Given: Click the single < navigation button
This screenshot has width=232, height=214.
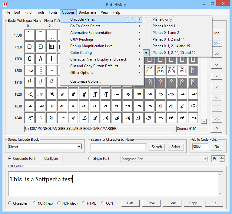Looking at the screenshot, I should 217,76.
